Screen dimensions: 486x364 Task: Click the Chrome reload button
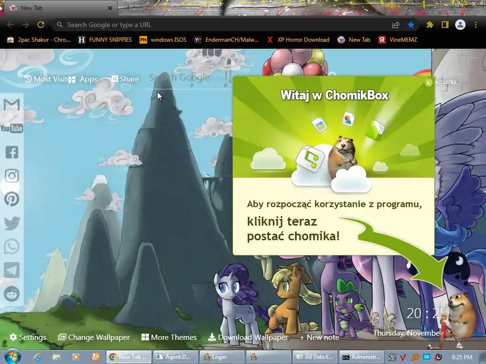[x=41, y=25]
